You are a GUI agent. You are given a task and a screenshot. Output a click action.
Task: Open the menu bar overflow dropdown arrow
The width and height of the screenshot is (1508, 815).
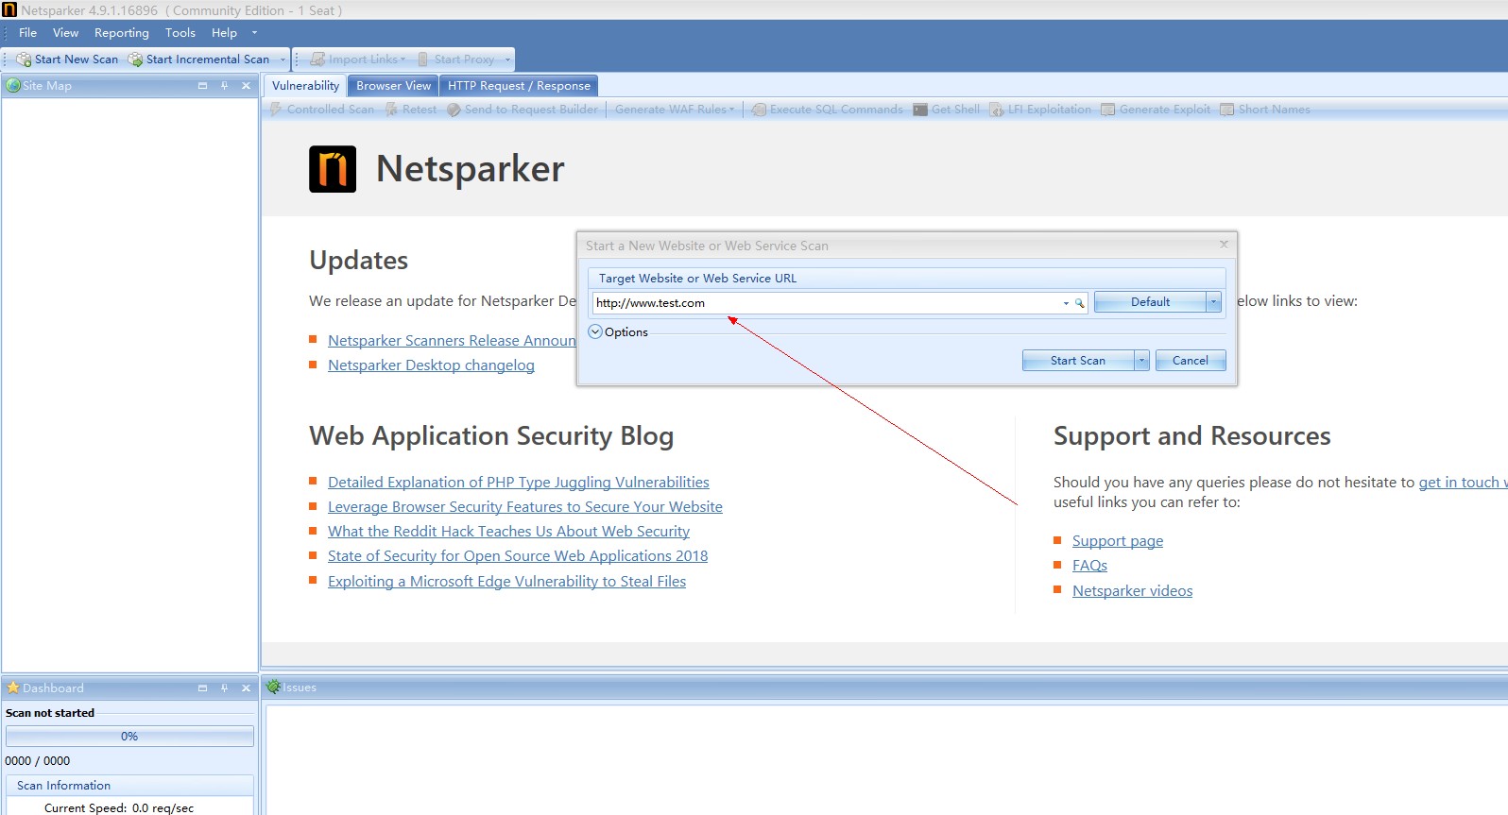254,33
